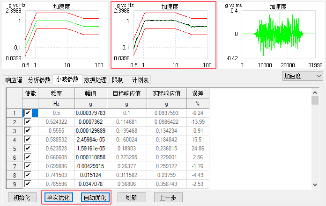Select amplitude cell 0.000110858

[91, 157]
